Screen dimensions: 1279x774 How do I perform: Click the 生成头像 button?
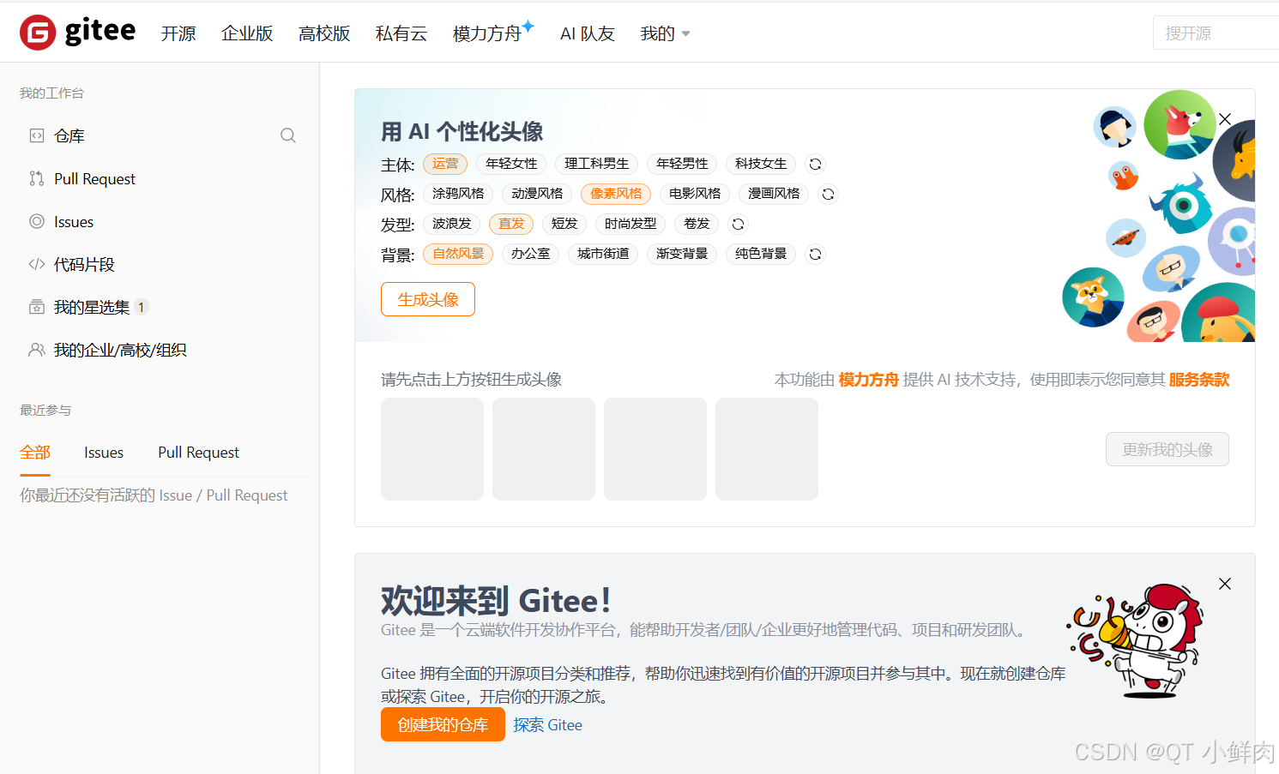[427, 299]
